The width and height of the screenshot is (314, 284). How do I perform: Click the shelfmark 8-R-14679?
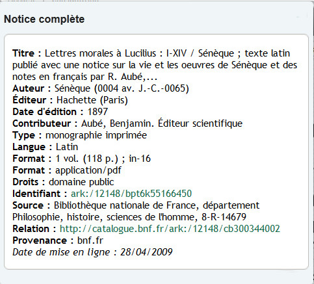[x=224, y=217]
